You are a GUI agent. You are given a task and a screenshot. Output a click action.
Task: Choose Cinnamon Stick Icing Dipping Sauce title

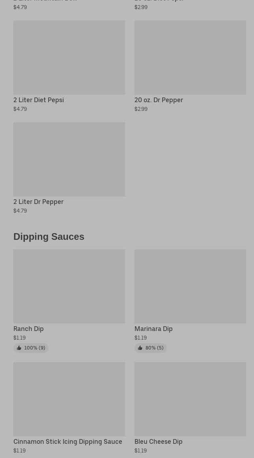point(68,442)
